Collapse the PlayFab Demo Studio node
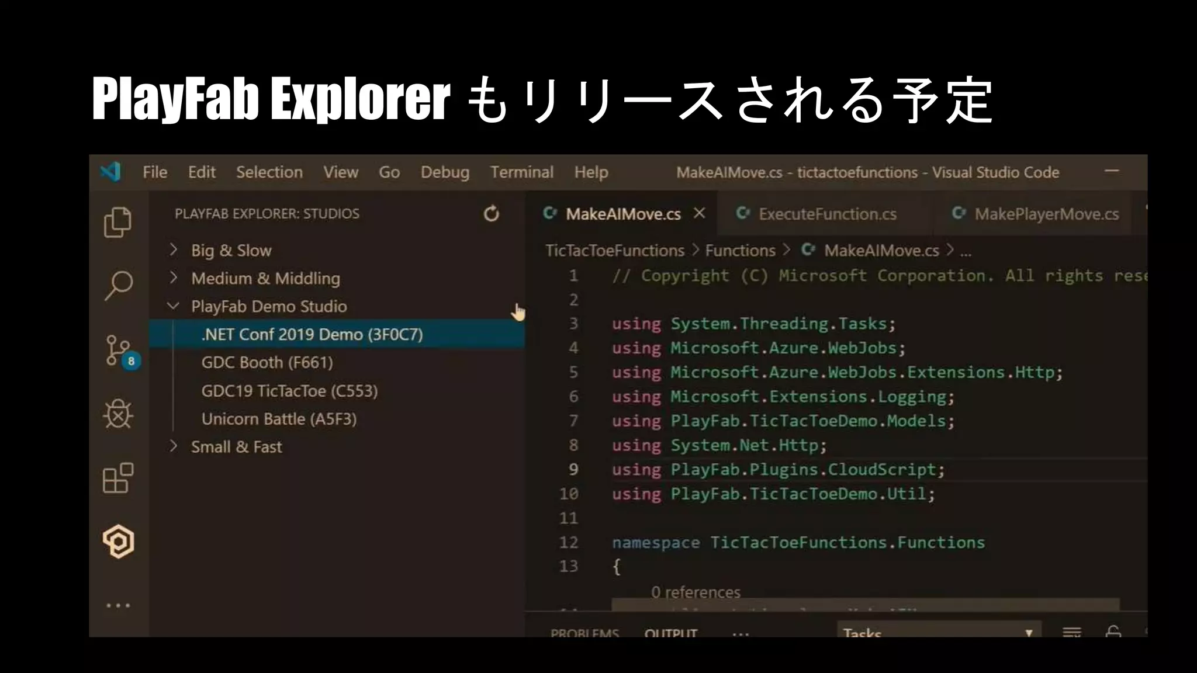1197x673 pixels. pyautogui.click(x=173, y=306)
